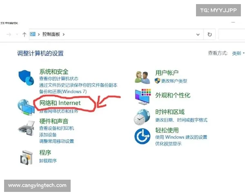This screenshot has height=196, width=245.
Task: Click the Control Panel icon in address bar
Action: (x=33, y=34)
